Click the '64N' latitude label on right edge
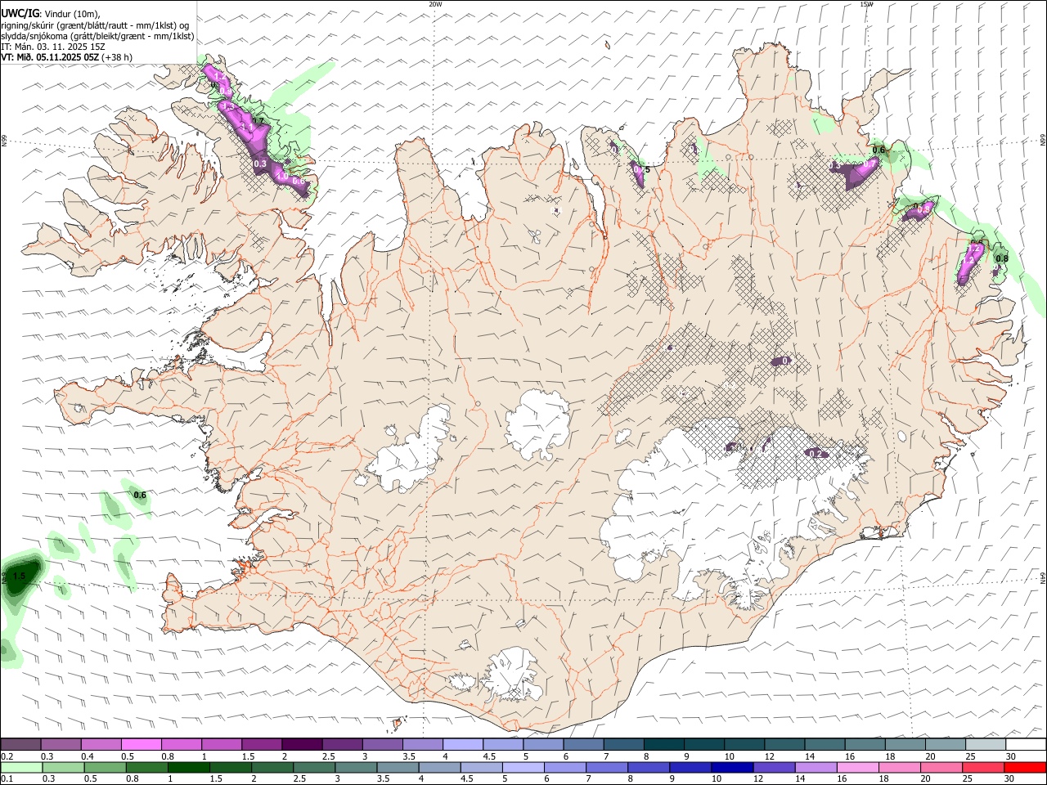Image resolution: width=1047 pixels, height=785 pixels. pyautogui.click(x=1043, y=577)
